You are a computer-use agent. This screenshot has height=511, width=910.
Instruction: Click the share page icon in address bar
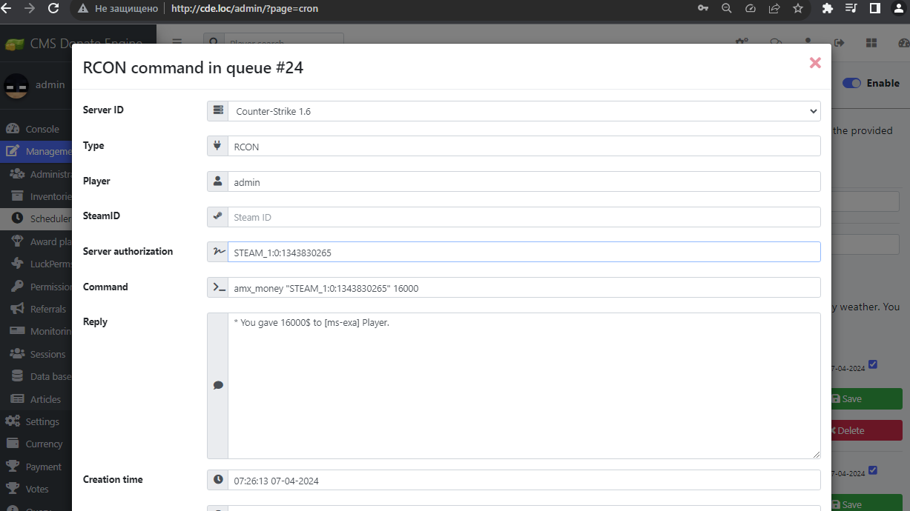774,9
